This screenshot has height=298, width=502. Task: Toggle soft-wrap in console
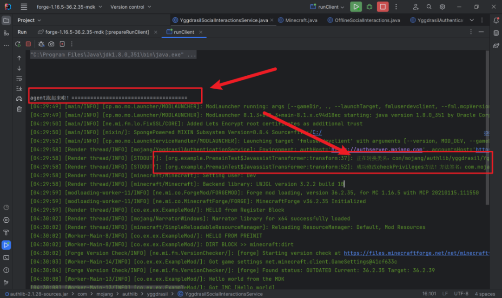click(19, 78)
